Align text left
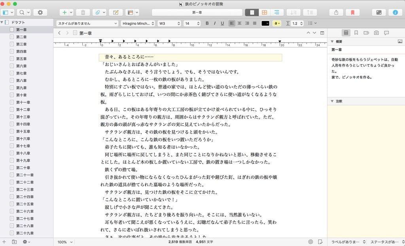This screenshot has width=405, height=246. [x=232, y=23]
